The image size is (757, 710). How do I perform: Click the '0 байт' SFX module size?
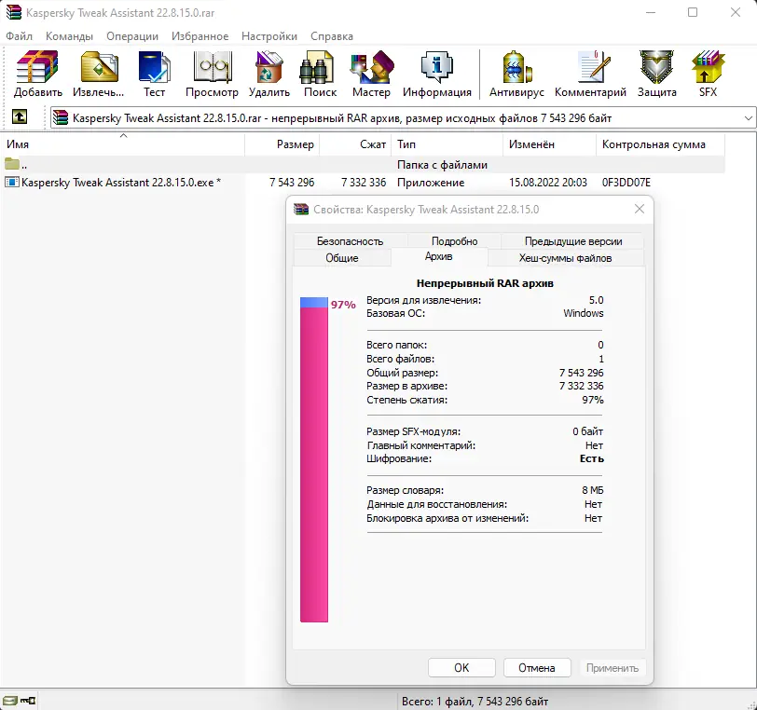pyautogui.click(x=587, y=431)
